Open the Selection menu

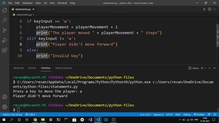click(27, 3)
